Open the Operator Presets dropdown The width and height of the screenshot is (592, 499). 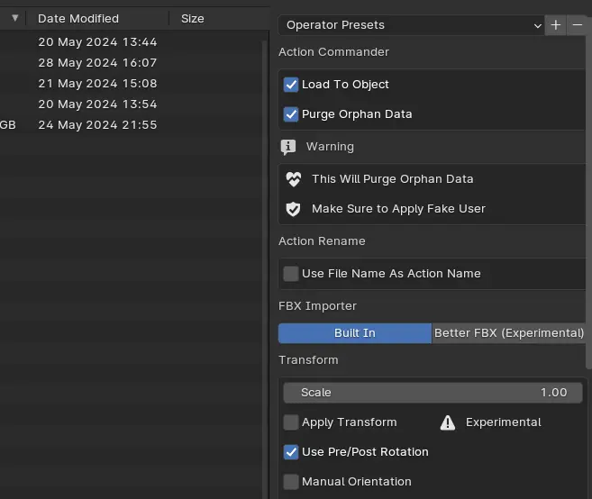click(412, 25)
